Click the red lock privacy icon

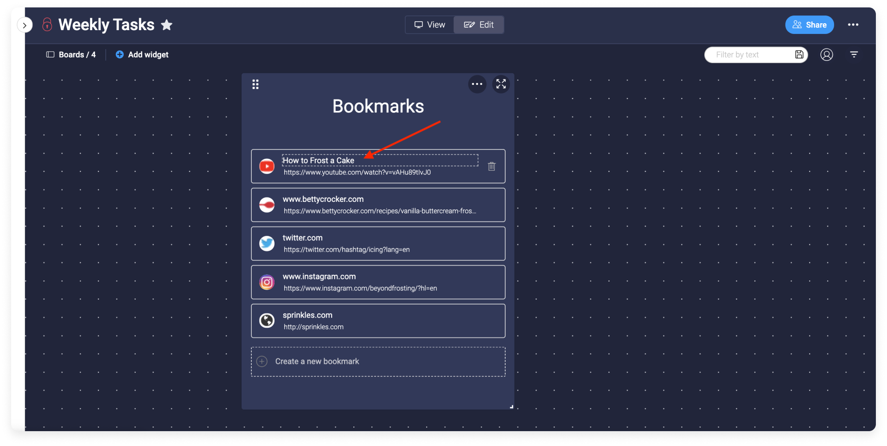(x=47, y=24)
